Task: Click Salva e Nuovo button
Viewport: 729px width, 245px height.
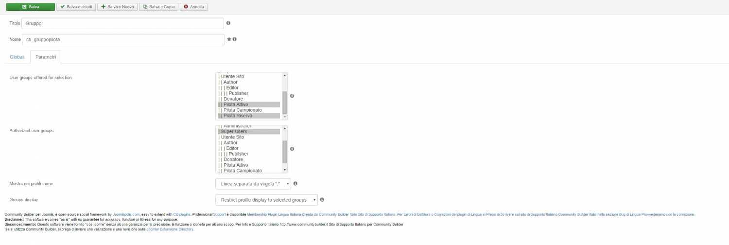Action: pyautogui.click(x=117, y=7)
